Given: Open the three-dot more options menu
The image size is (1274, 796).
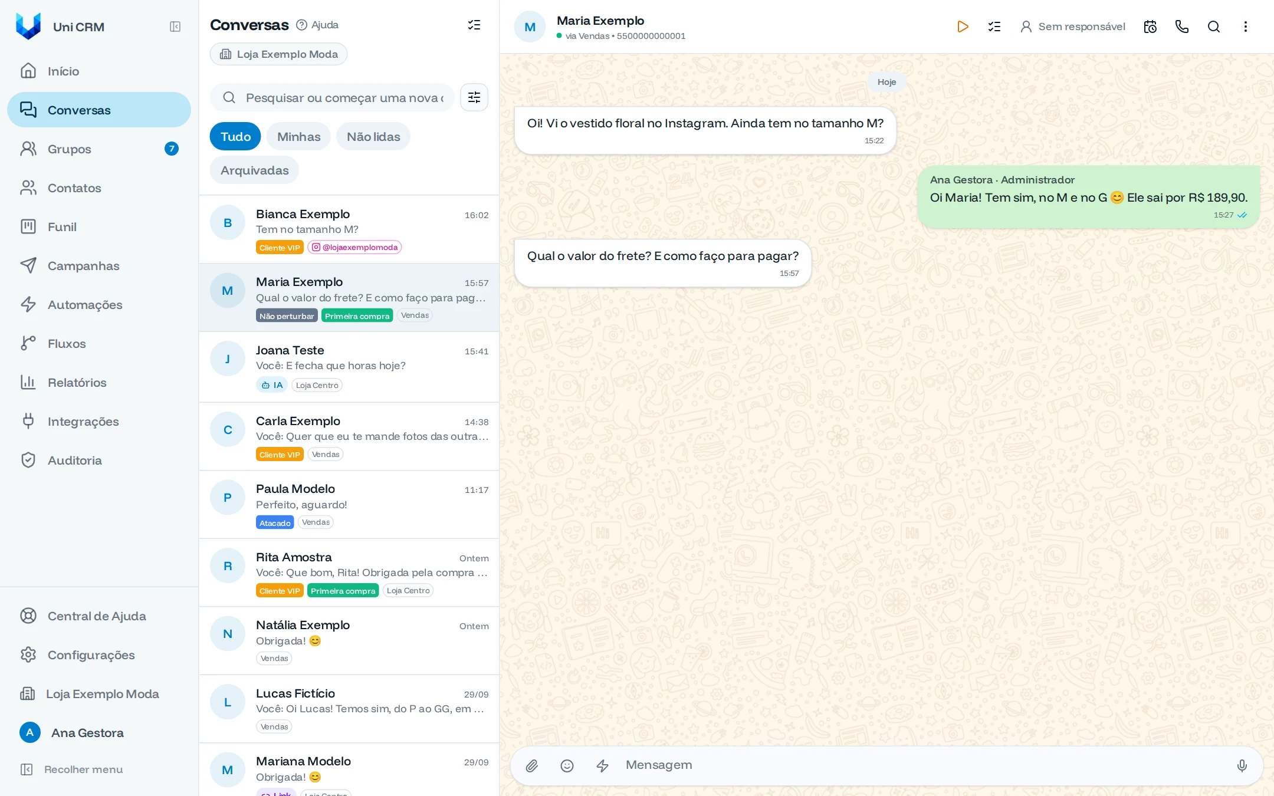Looking at the screenshot, I should pos(1246,27).
